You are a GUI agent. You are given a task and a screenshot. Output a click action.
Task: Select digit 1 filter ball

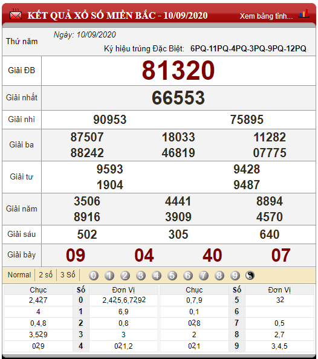(109, 276)
